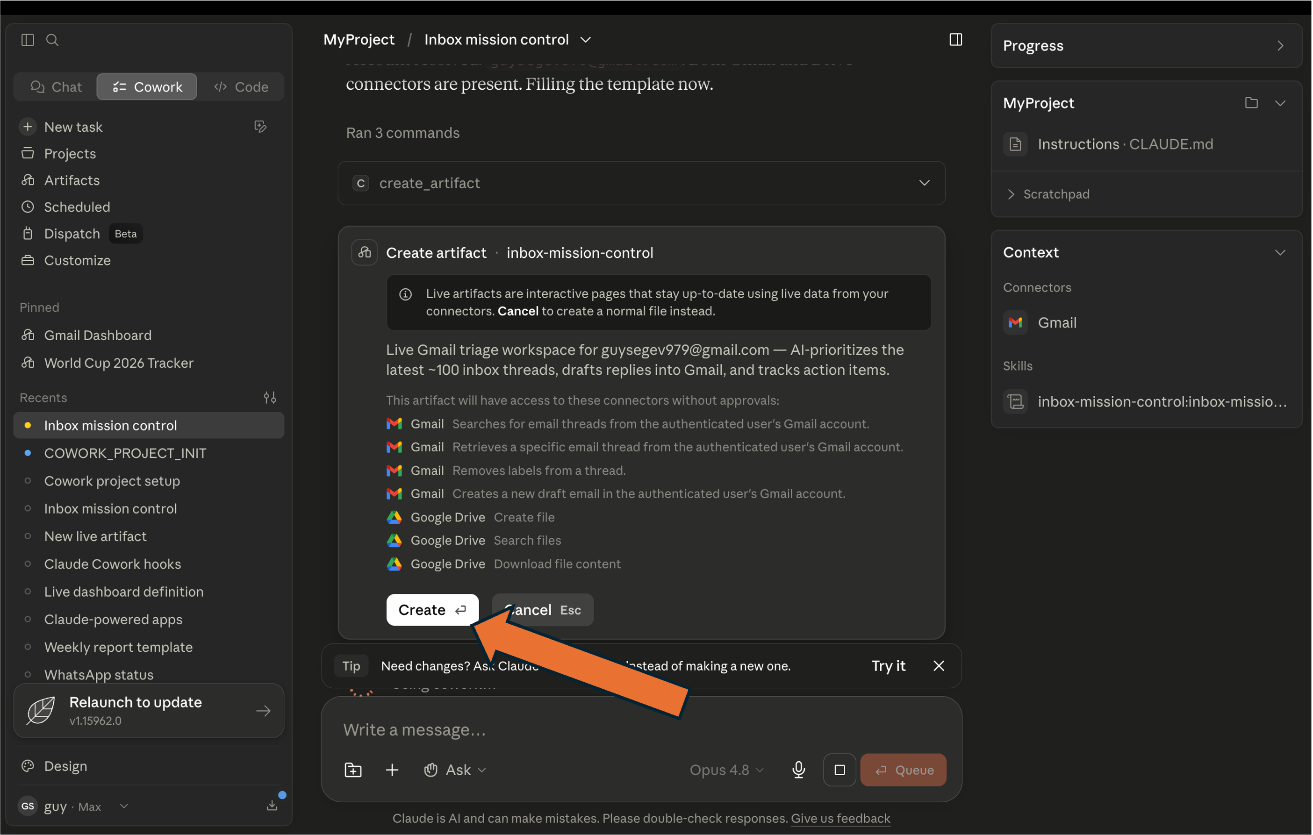The height and width of the screenshot is (835, 1313).
Task: Click the new task compose icon
Action: [x=261, y=127]
